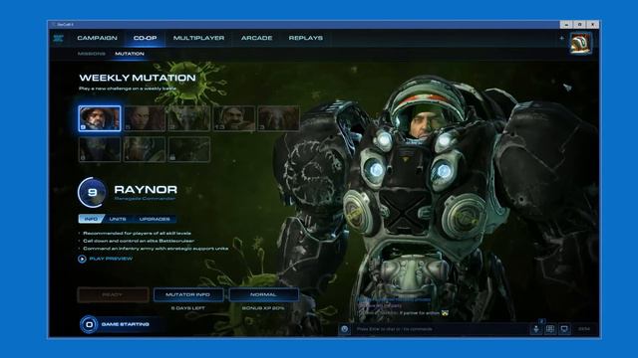The image size is (638, 358).
Task: Click the level 9 commander badge beside Raynor
Action: pos(93,192)
